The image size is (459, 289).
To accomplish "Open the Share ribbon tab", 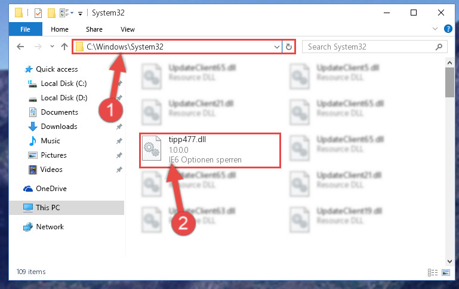I will click(94, 29).
